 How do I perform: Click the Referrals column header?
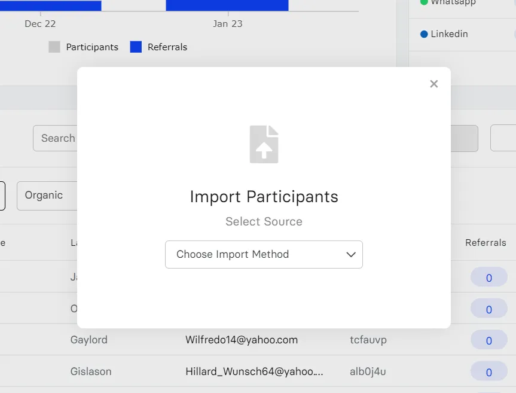486,243
